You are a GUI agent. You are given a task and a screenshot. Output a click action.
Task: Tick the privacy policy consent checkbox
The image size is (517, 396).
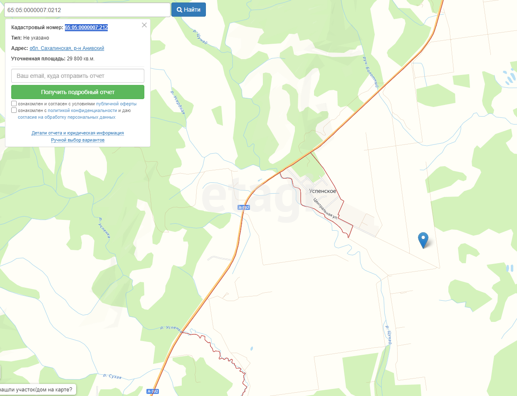(x=14, y=110)
